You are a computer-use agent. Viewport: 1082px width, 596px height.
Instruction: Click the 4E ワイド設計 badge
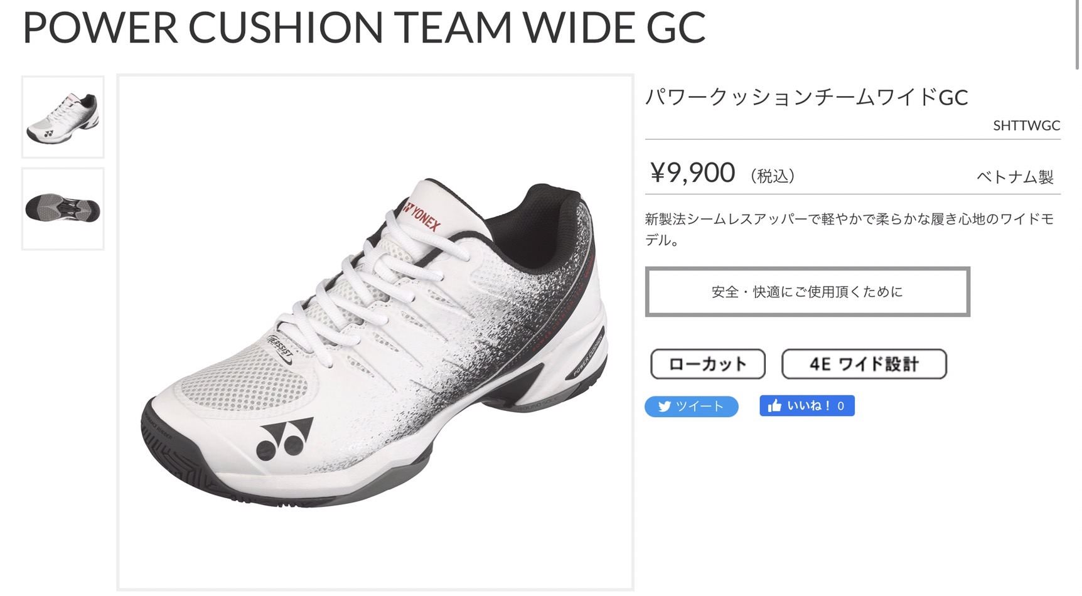pyautogui.click(x=864, y=364)
